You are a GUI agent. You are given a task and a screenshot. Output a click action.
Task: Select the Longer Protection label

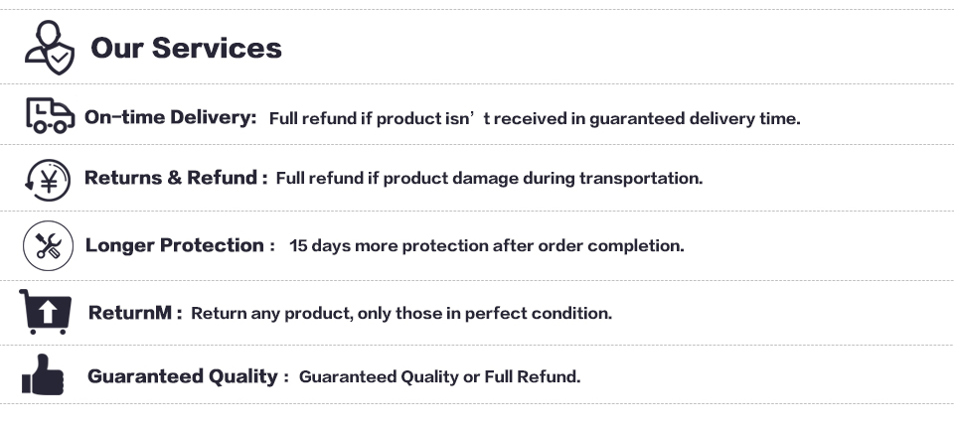pyautogui.click(x=180, y=245)
